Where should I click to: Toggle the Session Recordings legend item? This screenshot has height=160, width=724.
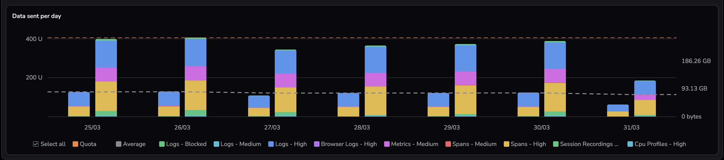(x=556, y=144)
